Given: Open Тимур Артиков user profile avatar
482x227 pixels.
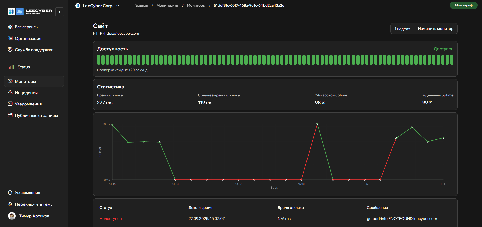Looking at the screenshot, I should pyautogui.click(x=12, y=216).
